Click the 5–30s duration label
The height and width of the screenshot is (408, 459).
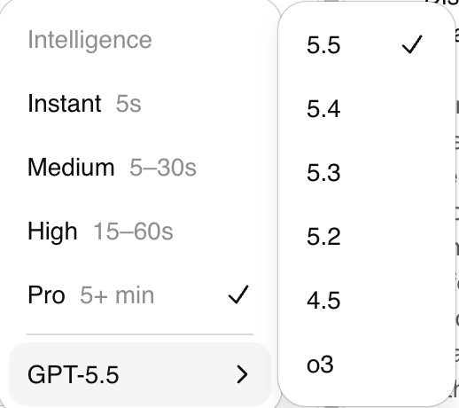163,168
